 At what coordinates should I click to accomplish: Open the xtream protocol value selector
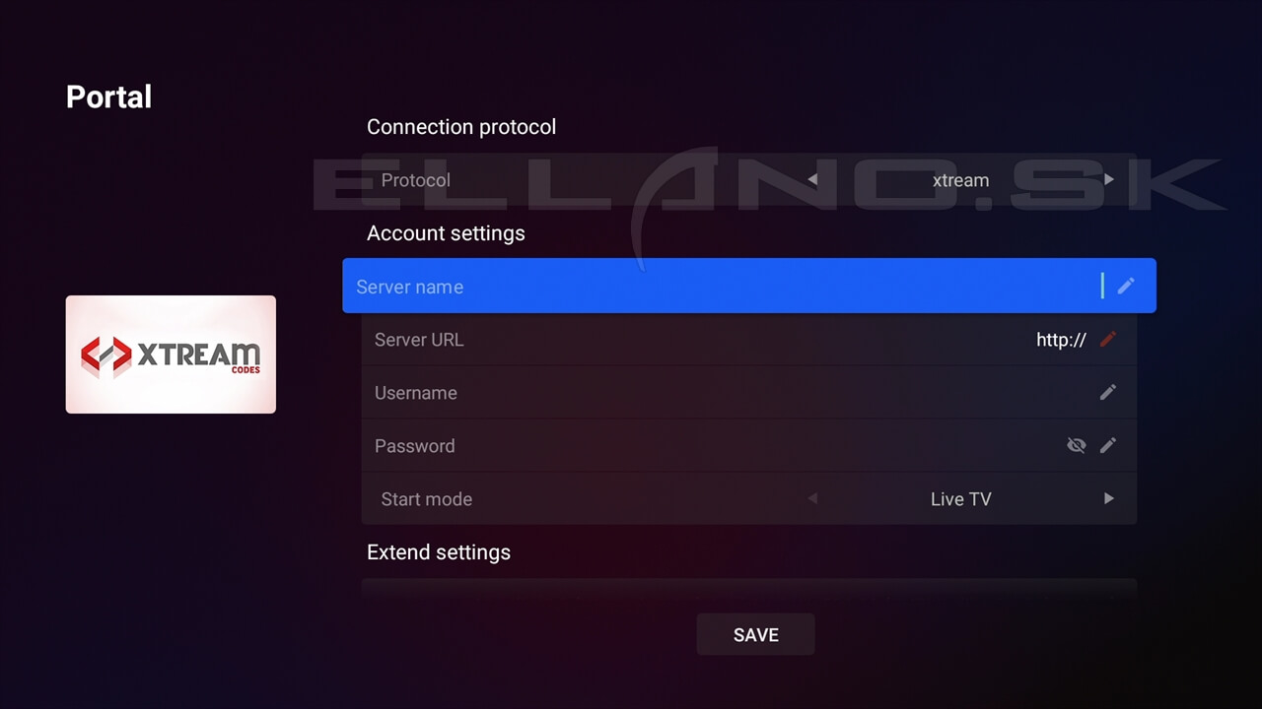(x=960, y=180)
